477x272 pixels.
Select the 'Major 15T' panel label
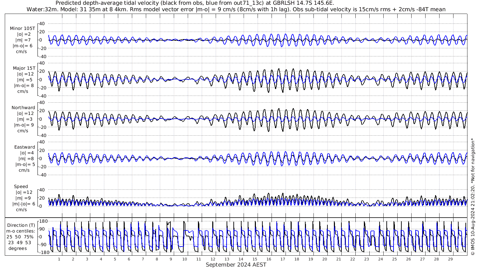(24, 68)
